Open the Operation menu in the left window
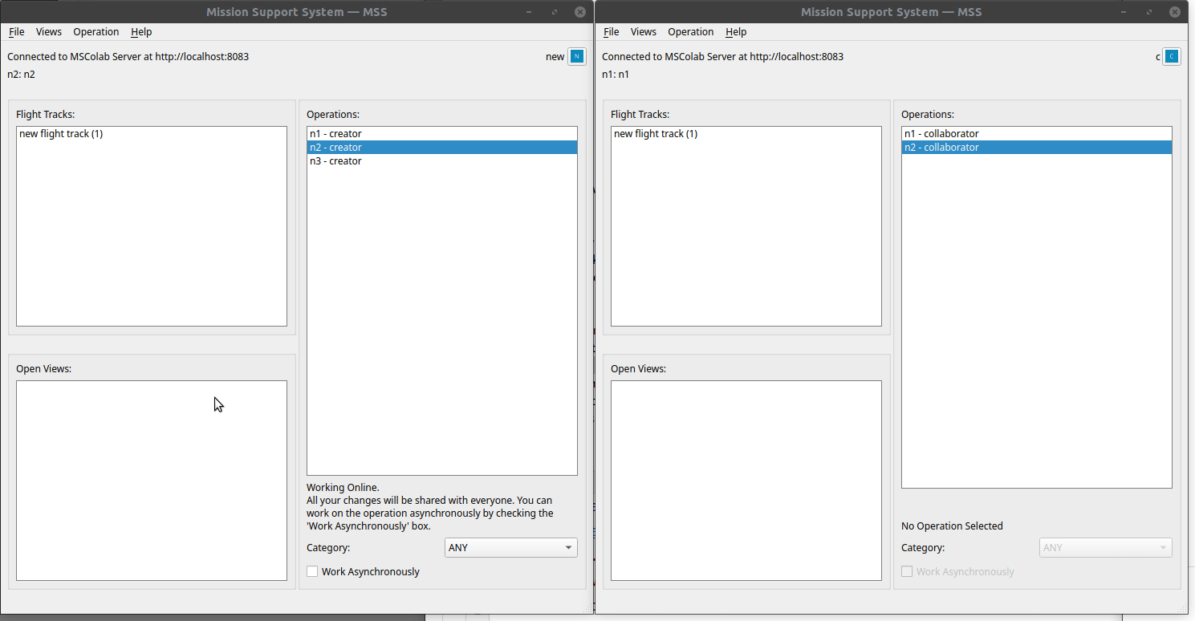The width and height of the screenshot is (1195, 621). [96, 31]
